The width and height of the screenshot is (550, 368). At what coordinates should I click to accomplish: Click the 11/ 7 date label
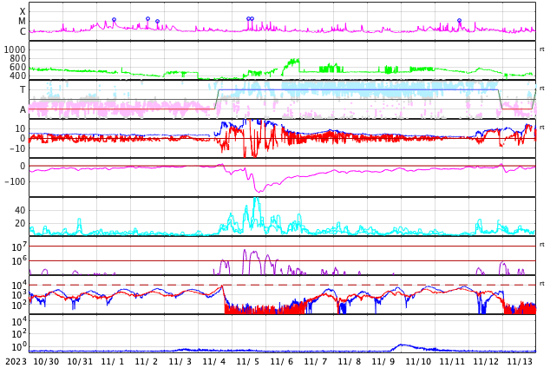click(x=316, y=362)
